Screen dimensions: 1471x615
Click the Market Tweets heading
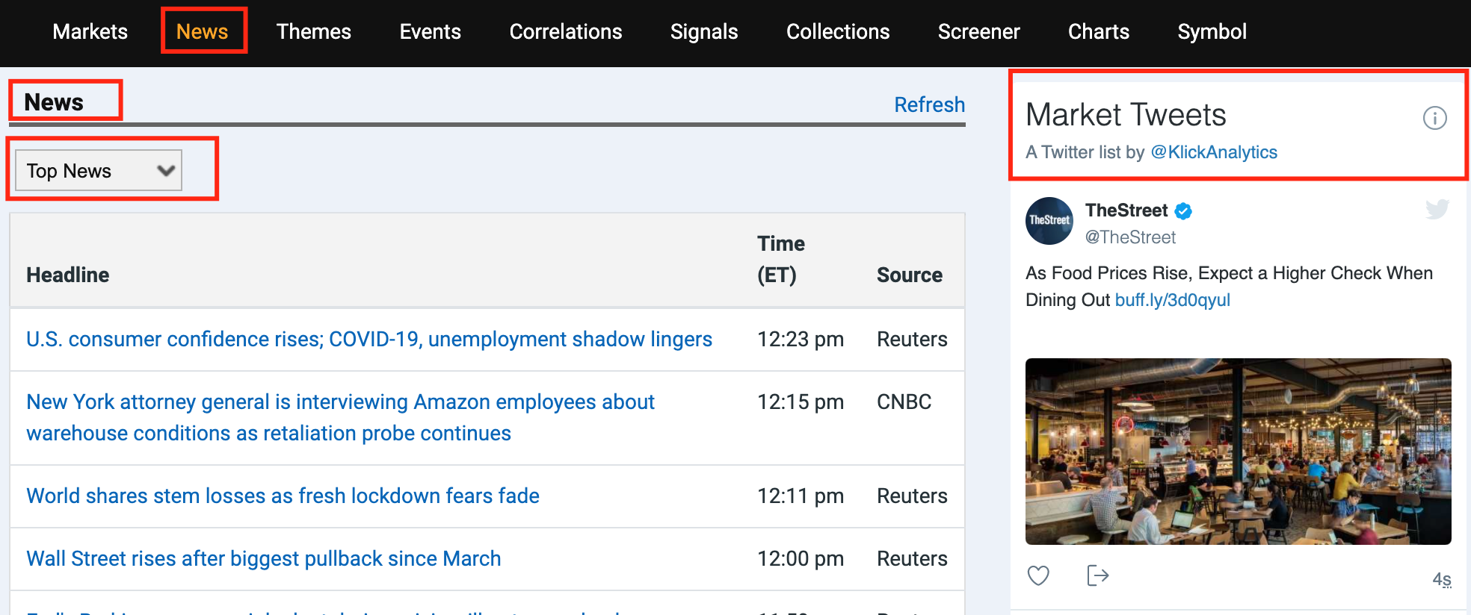point(1126,115)
